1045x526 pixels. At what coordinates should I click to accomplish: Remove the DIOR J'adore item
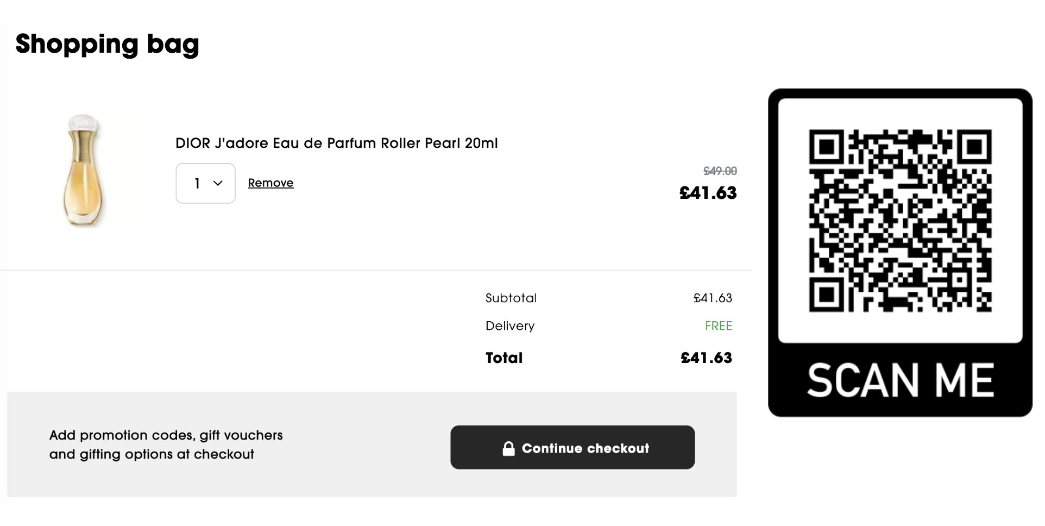tap(270, 183)
